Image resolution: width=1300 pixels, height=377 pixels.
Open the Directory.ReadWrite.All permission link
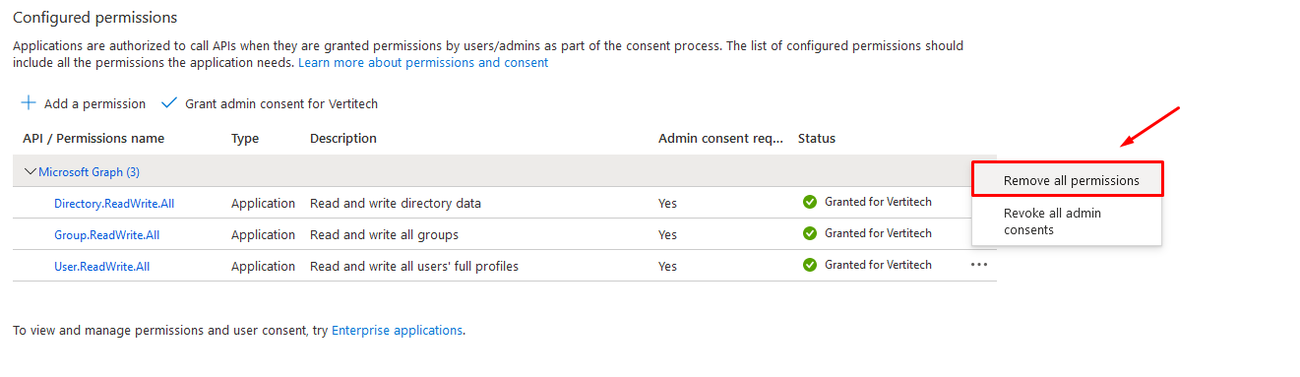[114, 203]
